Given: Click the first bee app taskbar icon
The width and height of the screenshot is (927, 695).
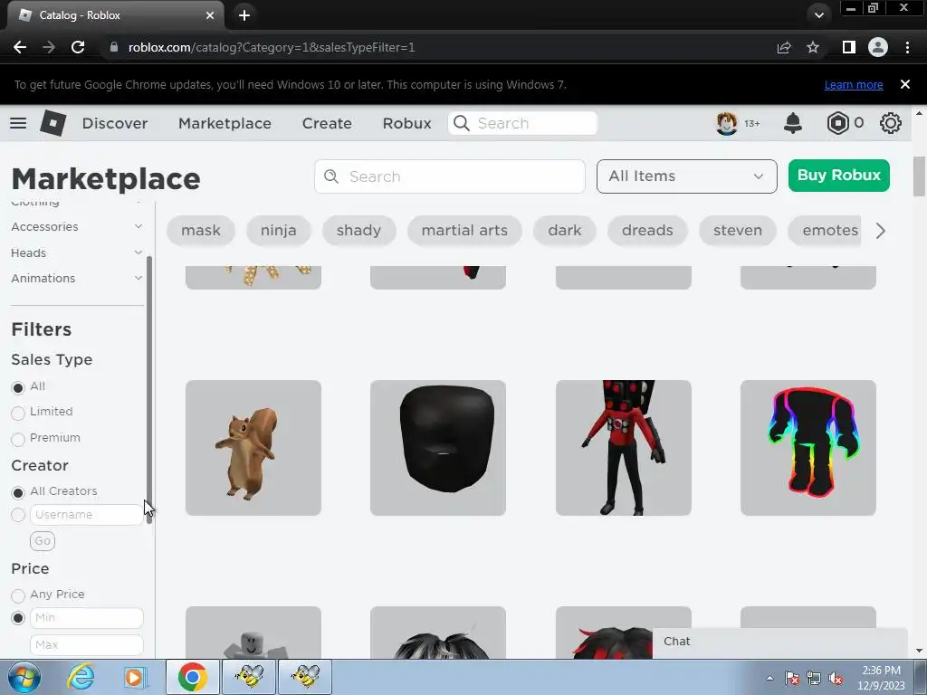Looking at the screenshot, I should (249, 677).
